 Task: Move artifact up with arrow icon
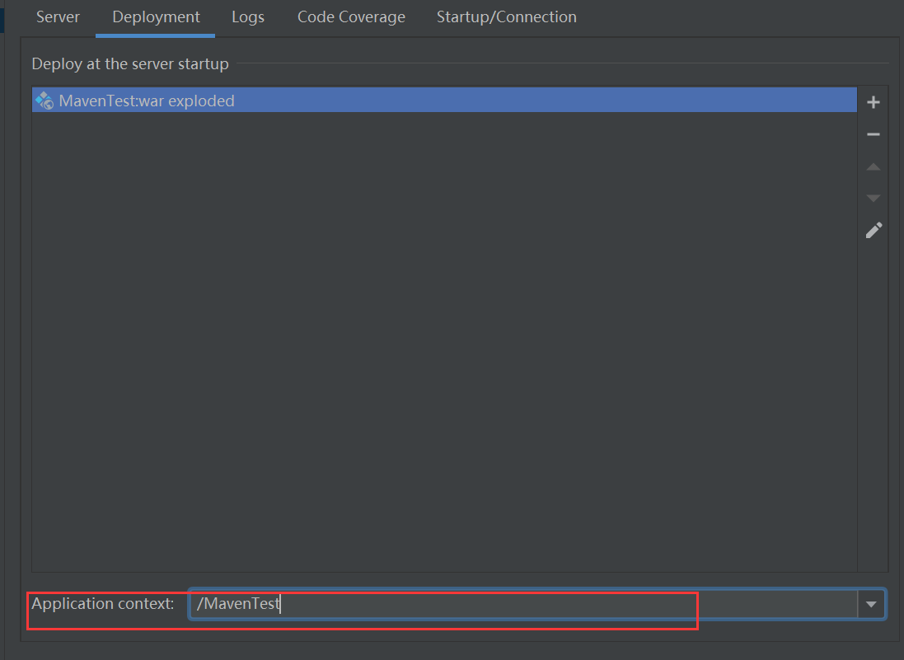873,166
